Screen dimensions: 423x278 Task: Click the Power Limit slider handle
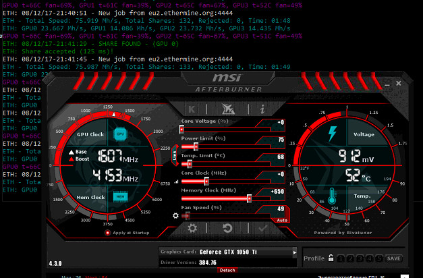click(x=196, y=146)
